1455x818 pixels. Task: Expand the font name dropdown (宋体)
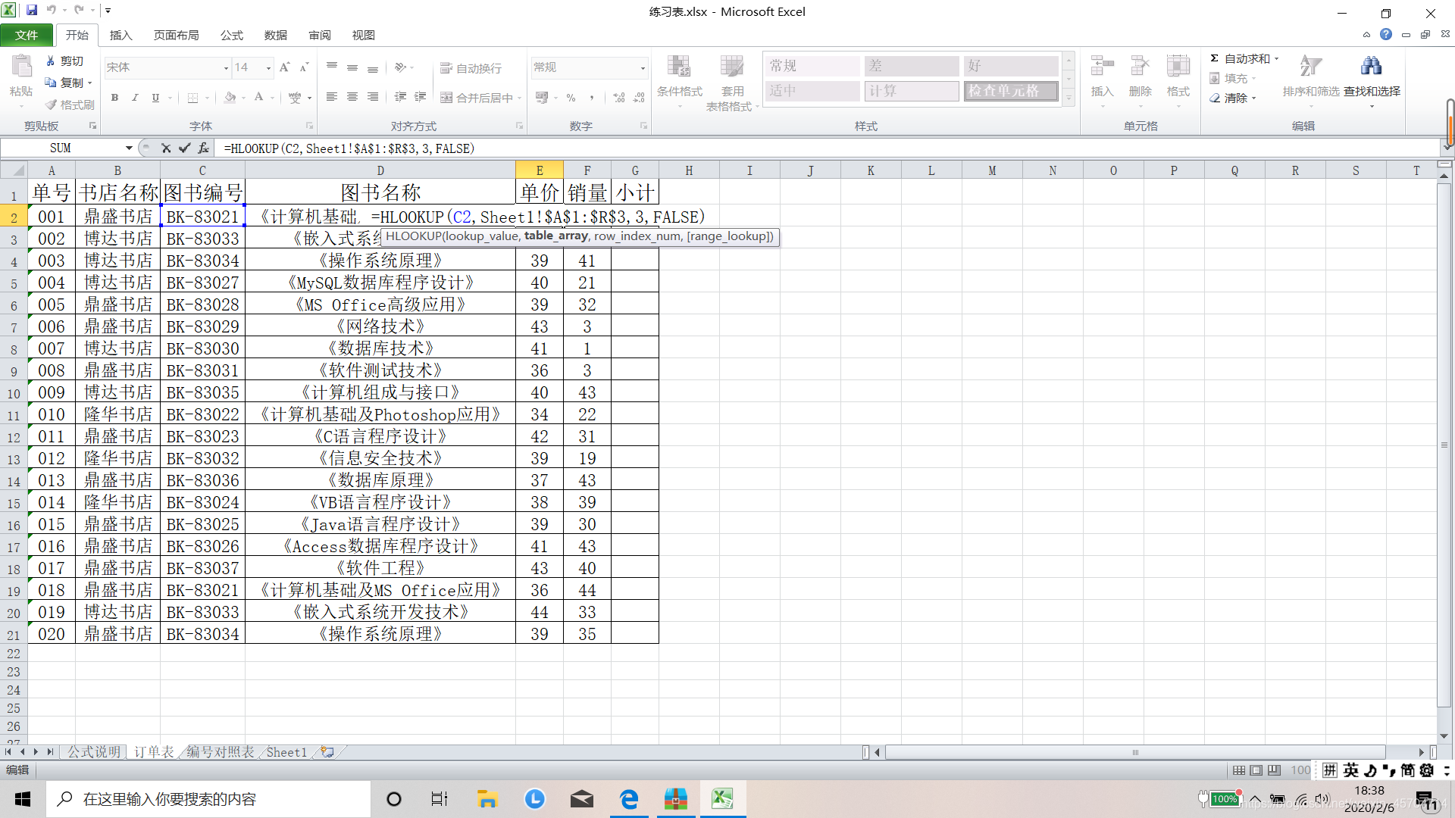pyautogui.click(x=226, y=68)
